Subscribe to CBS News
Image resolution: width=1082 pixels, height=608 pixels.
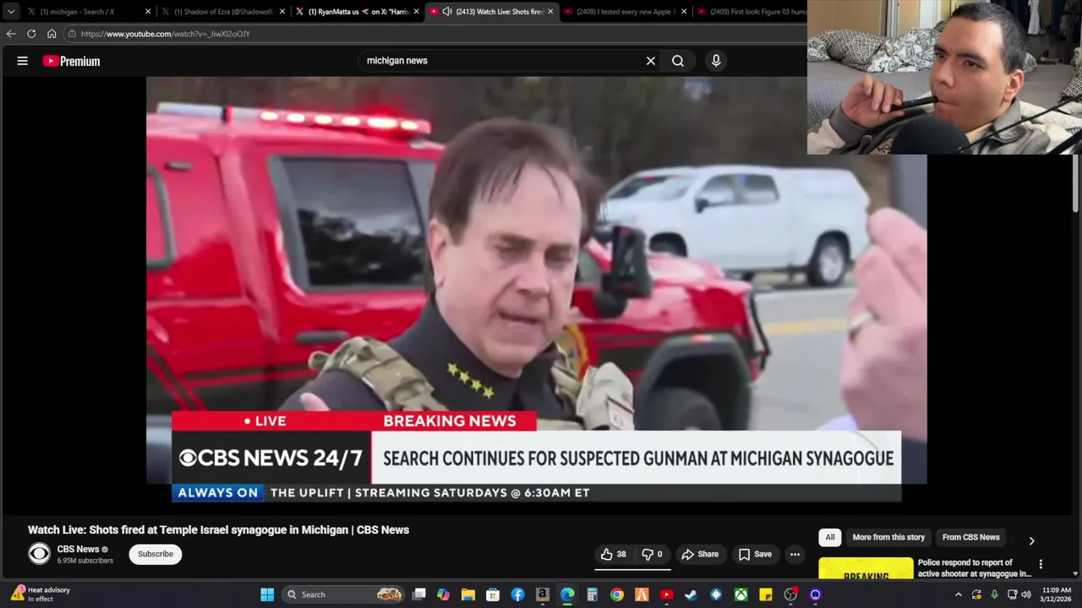(x=156, y=554)
